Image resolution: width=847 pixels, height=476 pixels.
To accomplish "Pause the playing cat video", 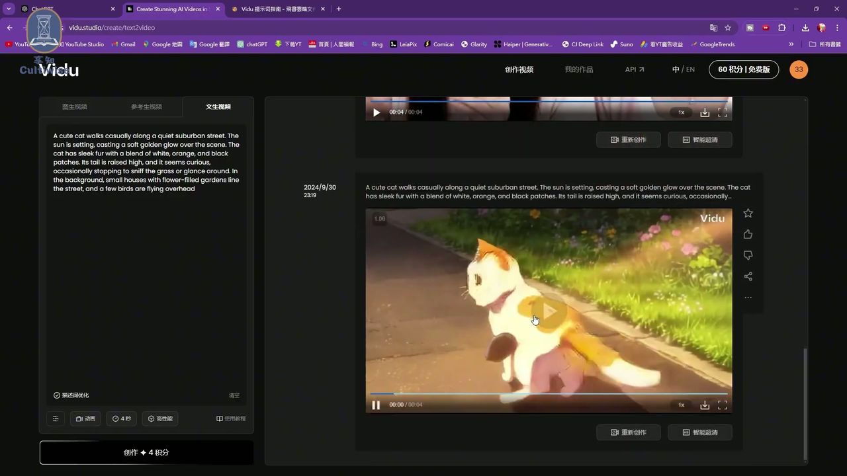I will click(376, 405).
